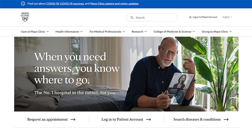
Task: Click the info icon in blue banner
Action: pyautogui.click(x=23, y=3)
